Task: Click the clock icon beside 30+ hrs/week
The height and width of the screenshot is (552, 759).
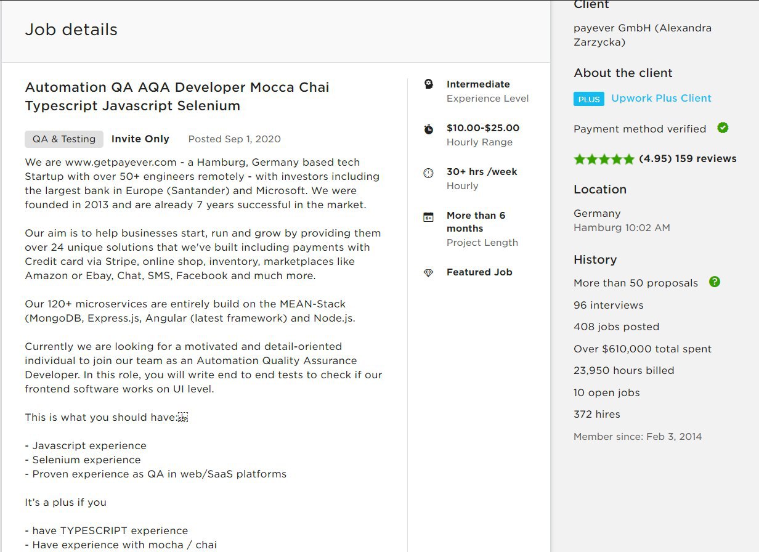Action: pos(429,173)
